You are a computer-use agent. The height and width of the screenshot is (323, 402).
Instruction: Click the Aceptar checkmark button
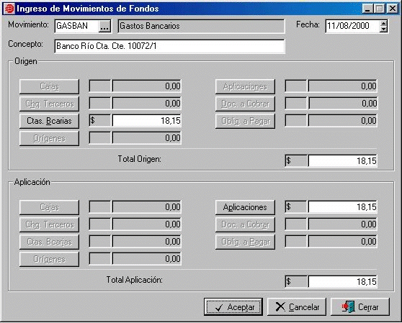click(233, 306)
